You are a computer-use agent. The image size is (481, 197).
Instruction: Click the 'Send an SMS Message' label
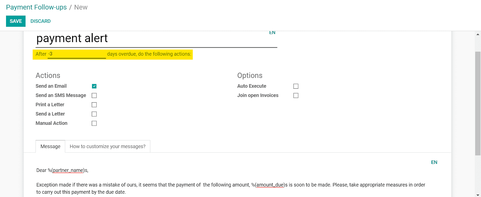pyautogui.click(x=61, y=95)
